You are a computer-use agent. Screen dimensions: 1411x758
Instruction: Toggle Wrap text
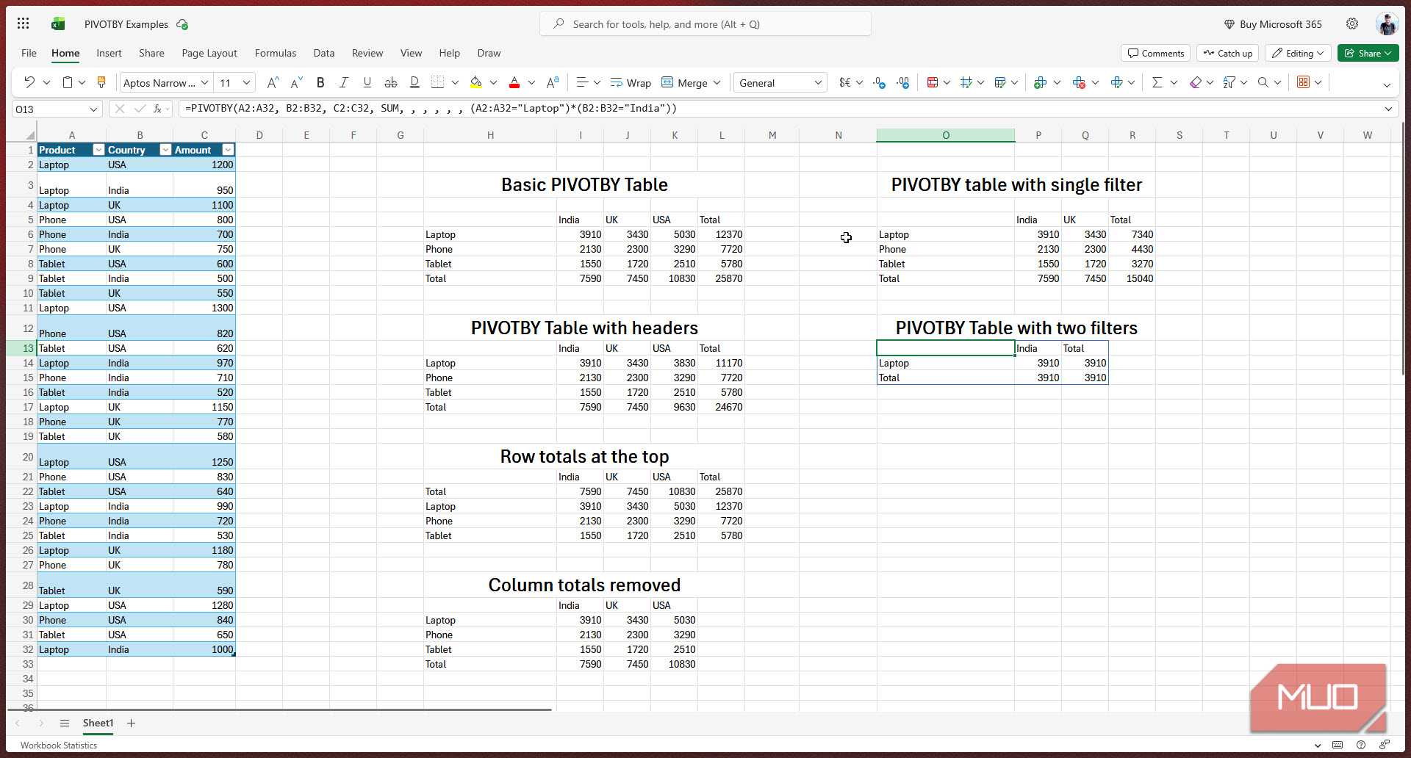click(631, 82)
